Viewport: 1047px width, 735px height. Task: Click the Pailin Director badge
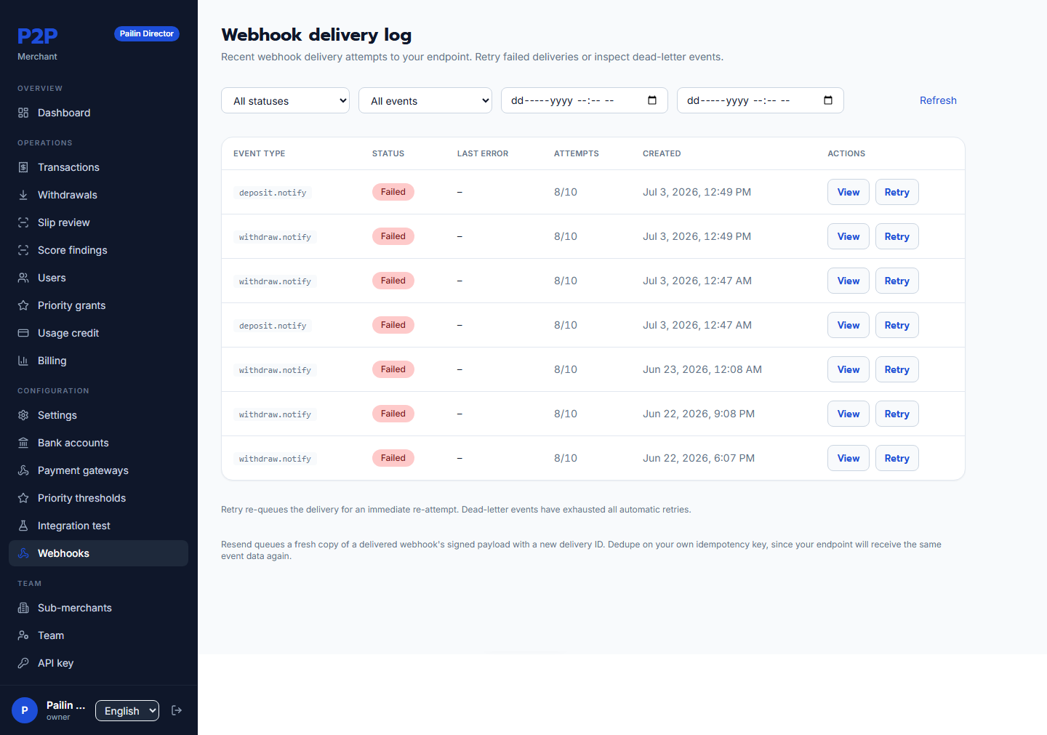147,33
